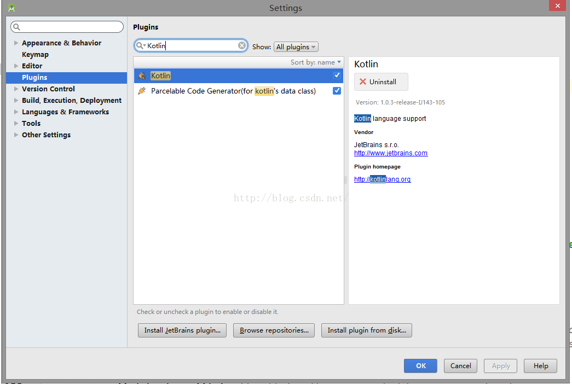Screen dimensions: 572x384
Task: Cancel the Settings dialog
Action: click(x=460, y=366)
